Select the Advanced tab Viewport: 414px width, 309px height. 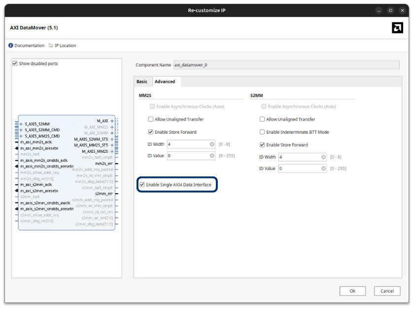click(165, 81)
